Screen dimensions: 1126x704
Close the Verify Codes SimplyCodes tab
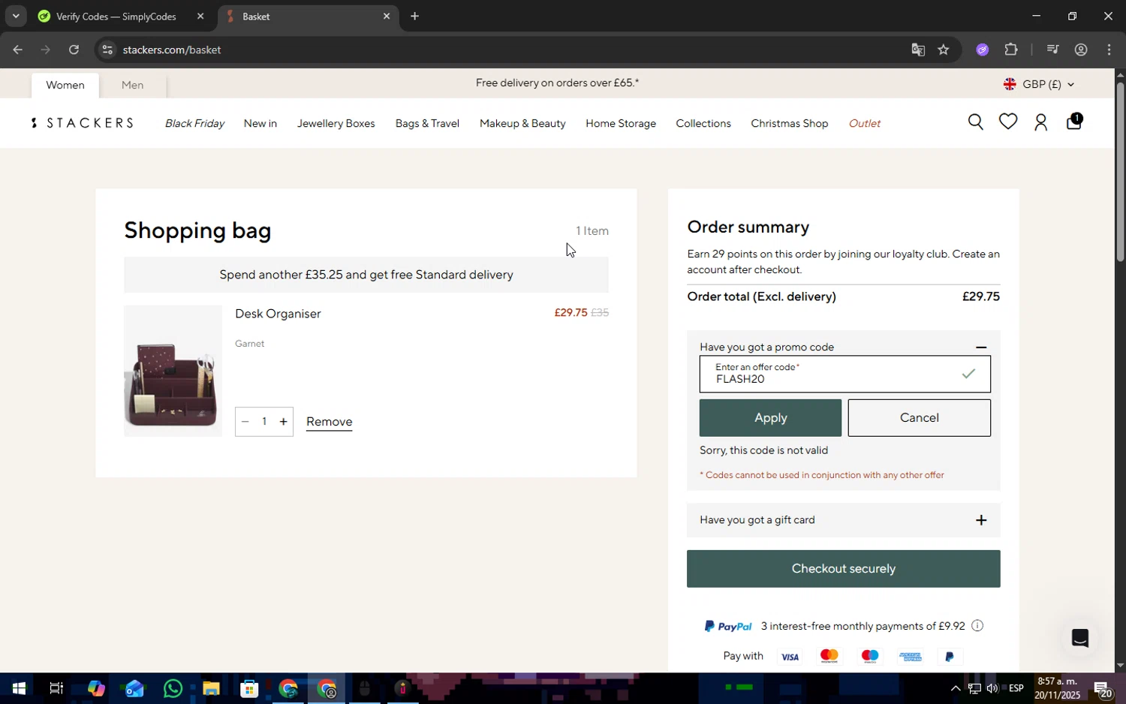[200, 16]
